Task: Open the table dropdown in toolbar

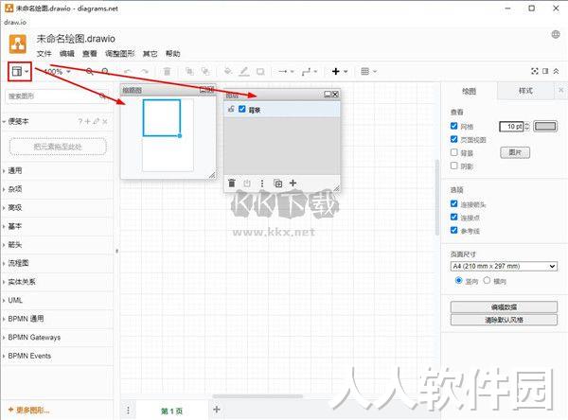Action: click(x=369, y=71)
